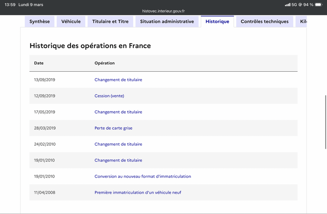Tap the orientation lock icon beside 5G
The height and width of the screenshot is (214, 327).
tap(300, 4)
